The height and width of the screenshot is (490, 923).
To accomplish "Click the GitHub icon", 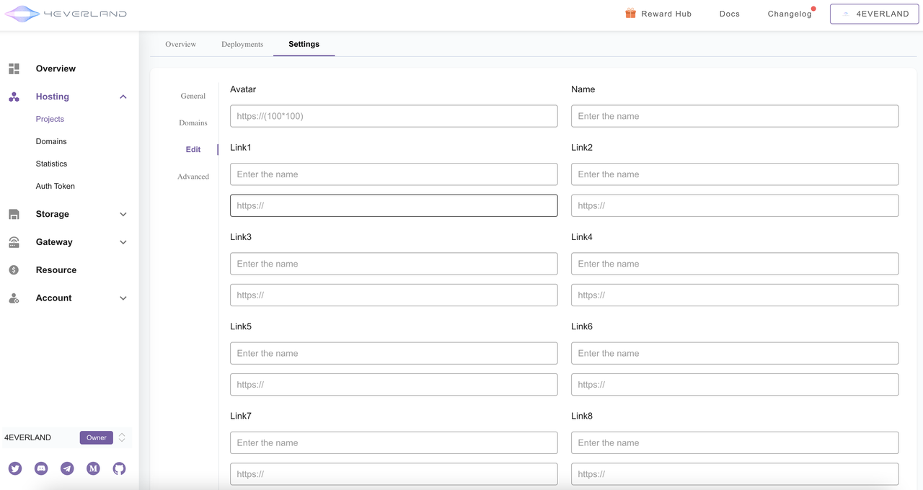I will point(119,468).
